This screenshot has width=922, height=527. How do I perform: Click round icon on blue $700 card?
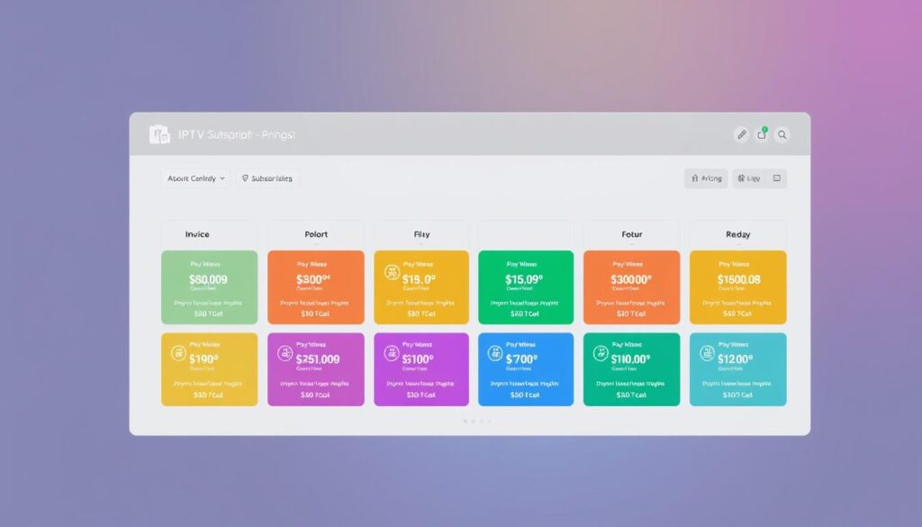496,355
